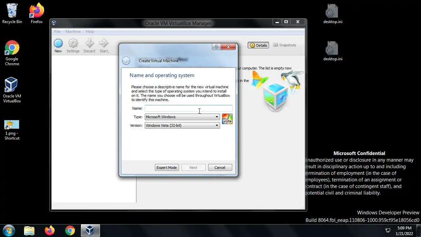Viewport: 421px width, 237px height.
Task: Click the VirtualBox icon in the title bar
Action: click(54, 23)
